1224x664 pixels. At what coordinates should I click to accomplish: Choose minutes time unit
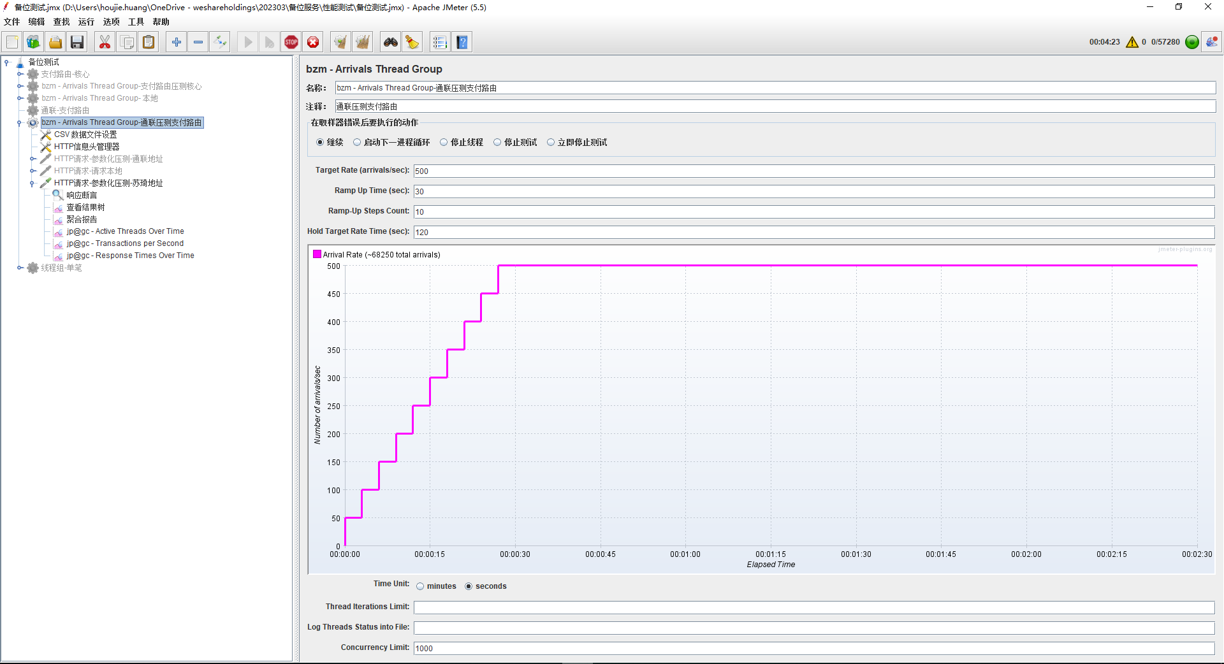coord(420,586)
